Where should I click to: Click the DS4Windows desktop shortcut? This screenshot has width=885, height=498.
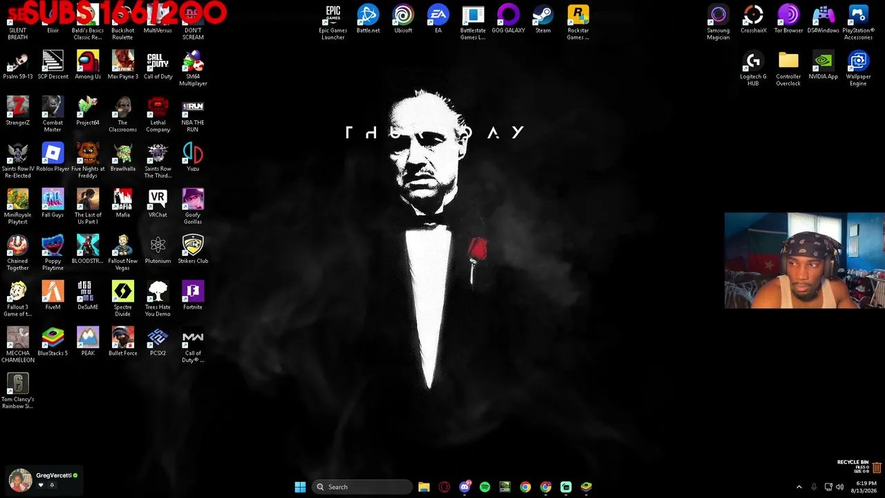(823, 19)
